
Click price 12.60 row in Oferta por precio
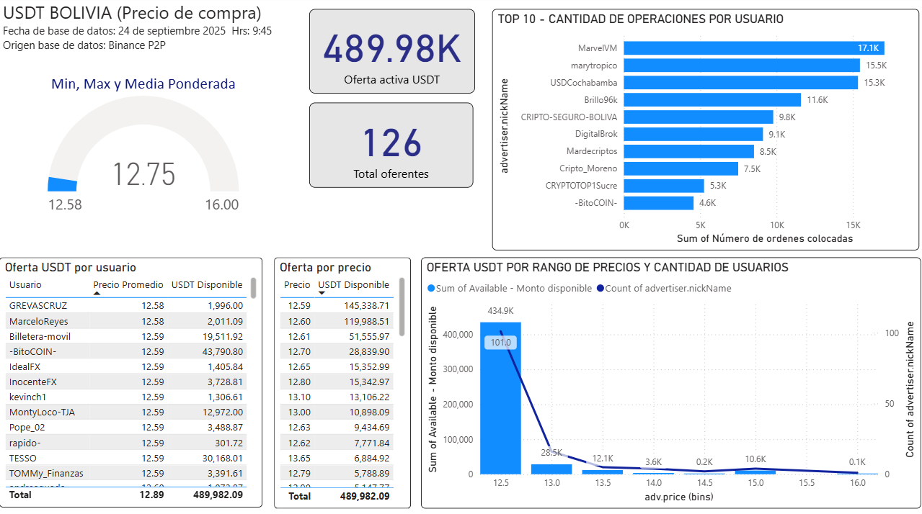click(x=337, y=321)
